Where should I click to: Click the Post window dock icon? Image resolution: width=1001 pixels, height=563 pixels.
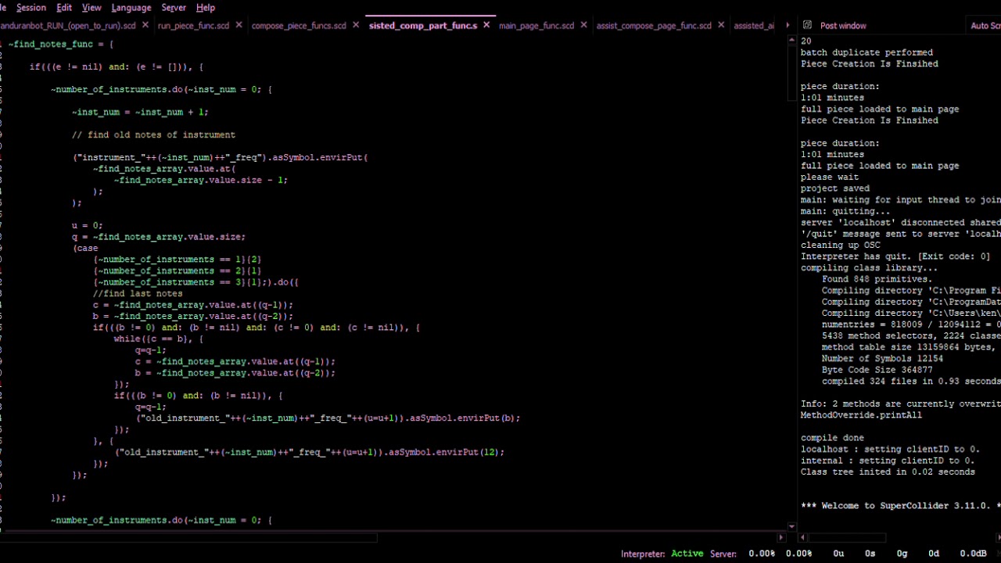[x=807, y=25]
